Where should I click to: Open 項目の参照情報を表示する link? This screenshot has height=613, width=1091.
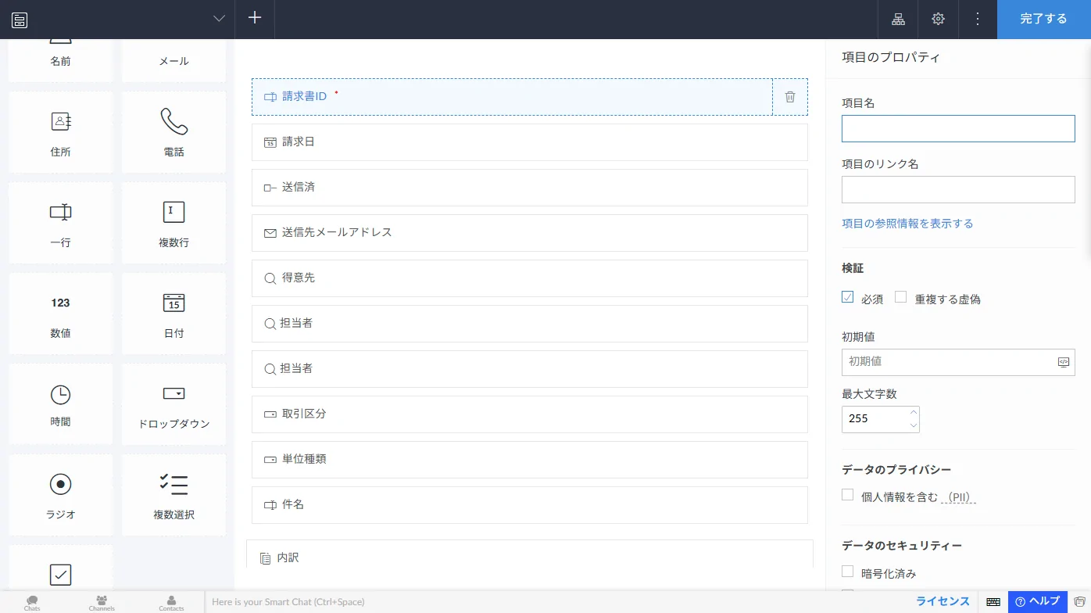click(907, 224)
